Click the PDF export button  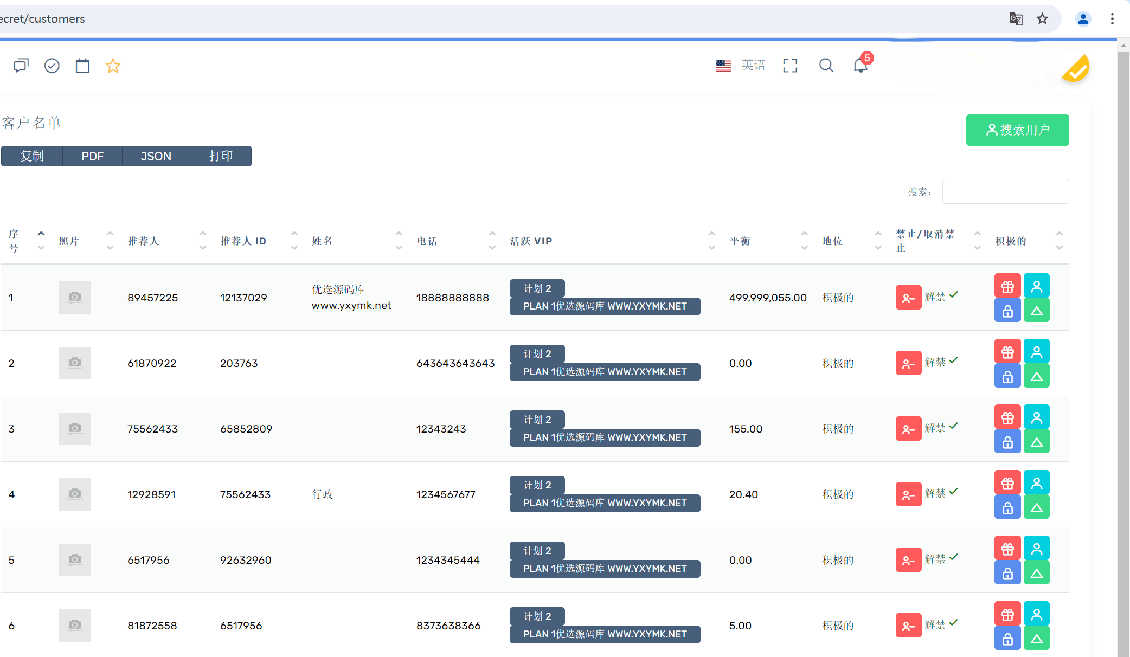[92, 156]
